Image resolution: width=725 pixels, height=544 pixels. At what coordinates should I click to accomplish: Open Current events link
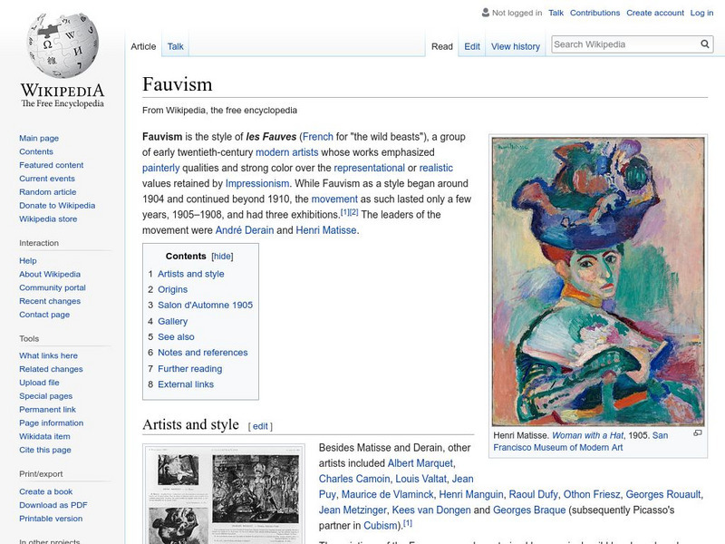(47, 178)
